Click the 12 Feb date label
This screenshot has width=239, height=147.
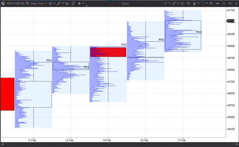[x=69, y=140]
